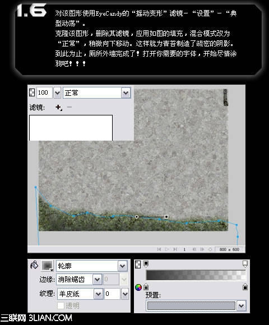The width and height of the screenshot is (269, 325).
Task: Click the paint bucket fill icon
Action: [34, 265]
